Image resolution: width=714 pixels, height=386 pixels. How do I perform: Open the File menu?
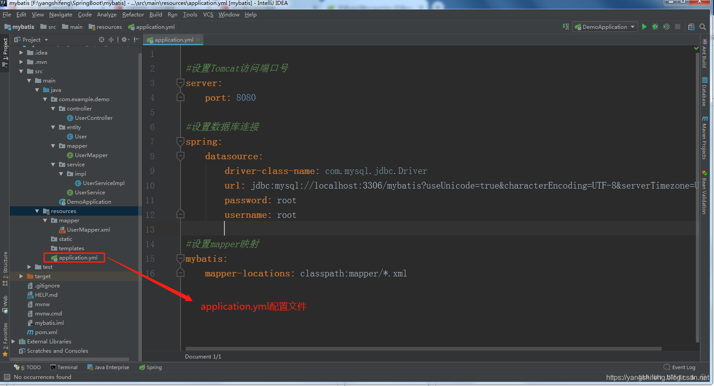7,15
